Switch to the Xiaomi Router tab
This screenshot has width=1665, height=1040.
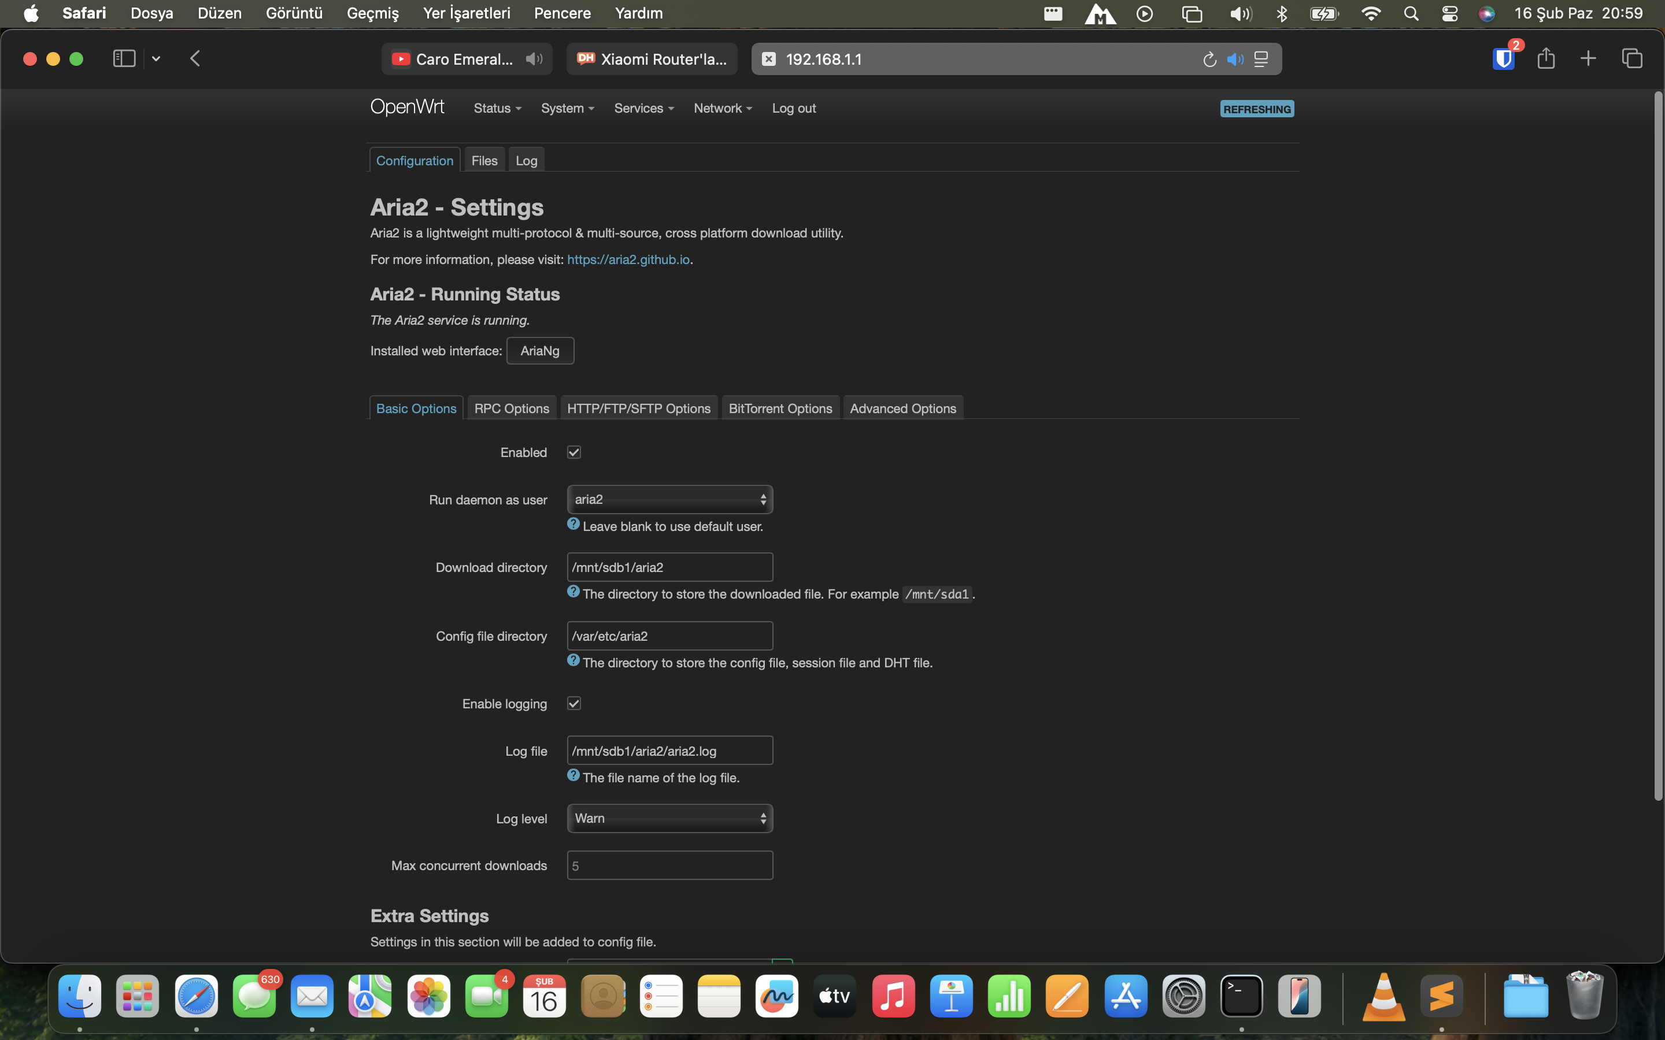pos(652,59)
